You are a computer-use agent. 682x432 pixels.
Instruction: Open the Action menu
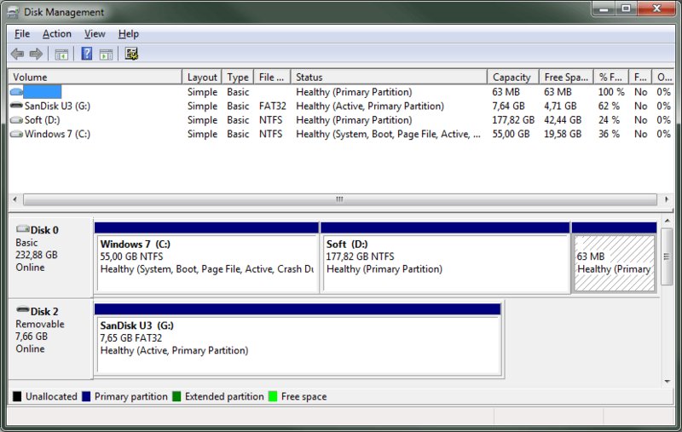pyautogui.click(x=57, y=34)
